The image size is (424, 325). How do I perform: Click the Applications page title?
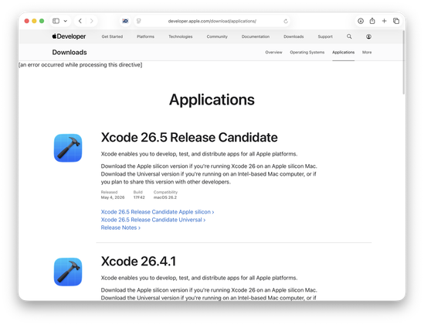pos(212,99)
